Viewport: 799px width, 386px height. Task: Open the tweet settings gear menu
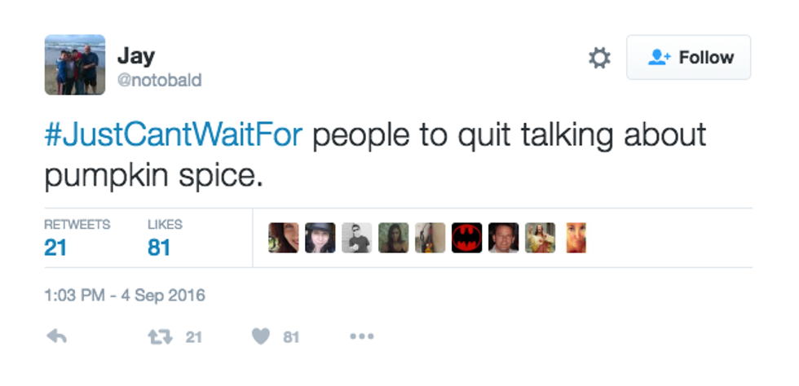[x=599, y=58]
